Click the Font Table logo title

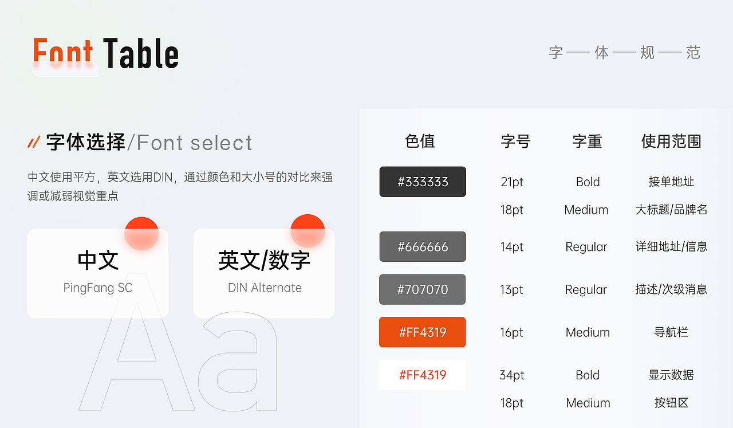(x=106, y=54)
